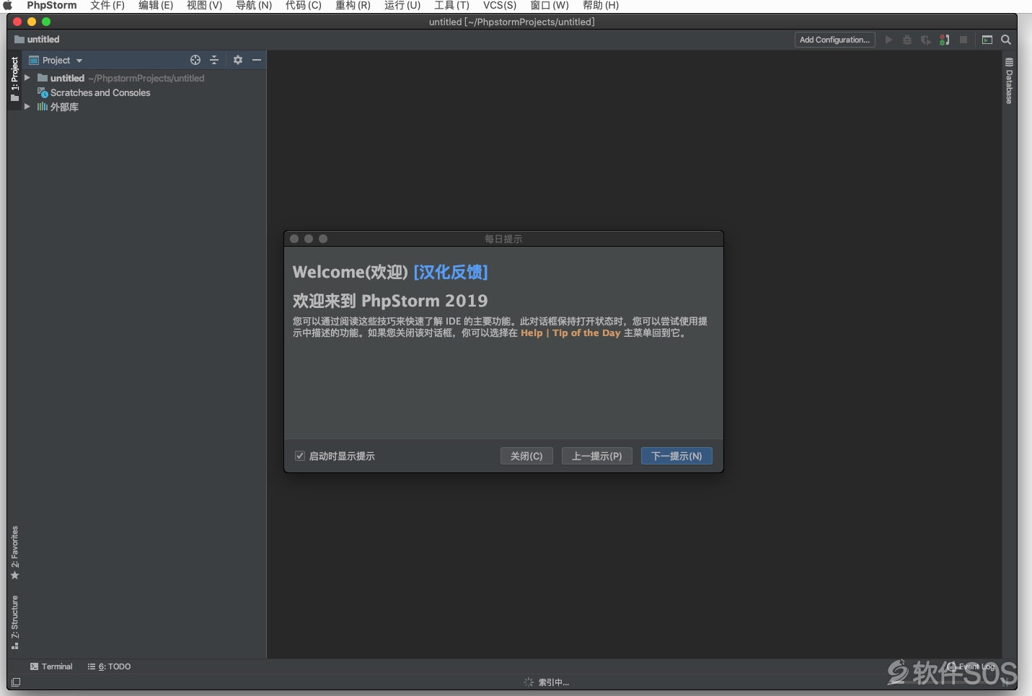The image size is (1032, 696).
Task: Click the Stop square icon
Action: pos(963,40)
